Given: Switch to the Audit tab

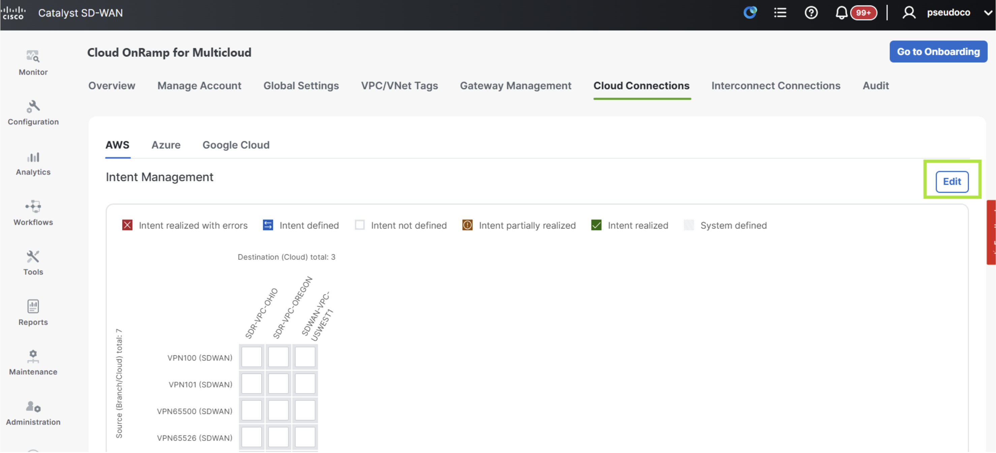Looking at the screenshot, I should pyautogui.click(x=875, y=86).
